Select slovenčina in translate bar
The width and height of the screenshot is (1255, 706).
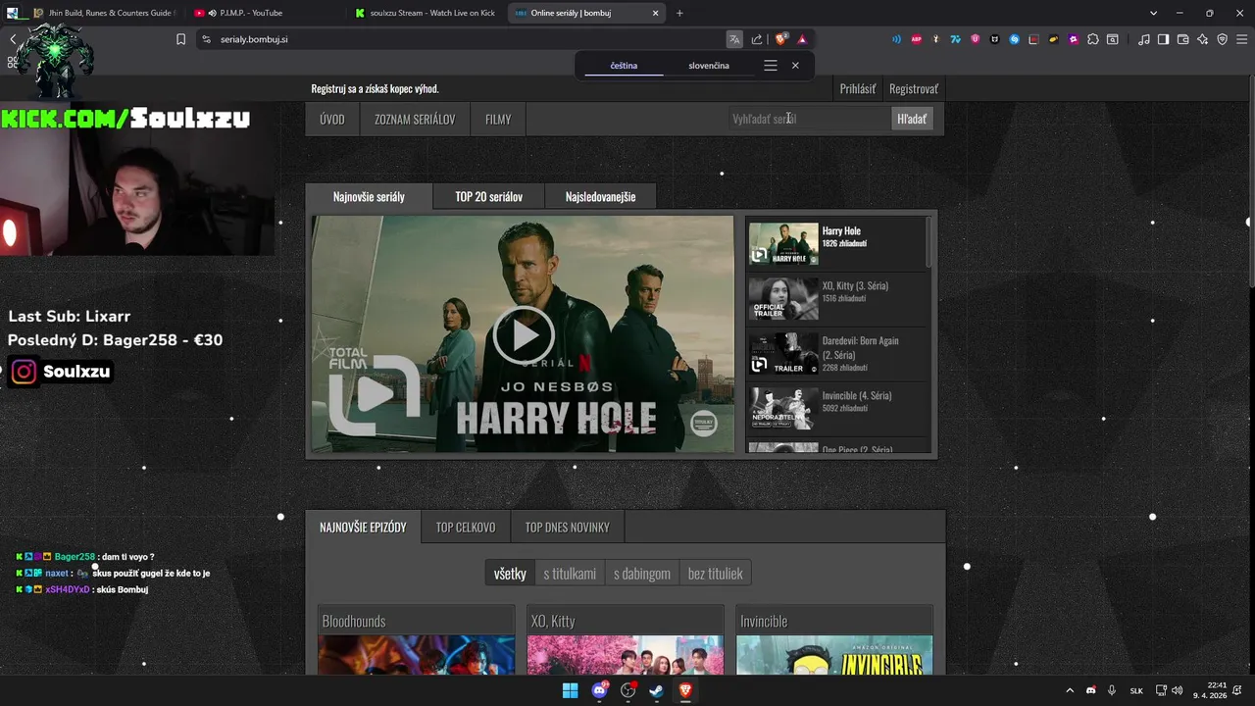(709, 66)
